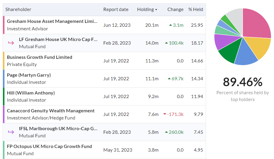274x159 pixels.
Task: Click the green up triangle next to 69.7k
Action: (x=169, y=79)
